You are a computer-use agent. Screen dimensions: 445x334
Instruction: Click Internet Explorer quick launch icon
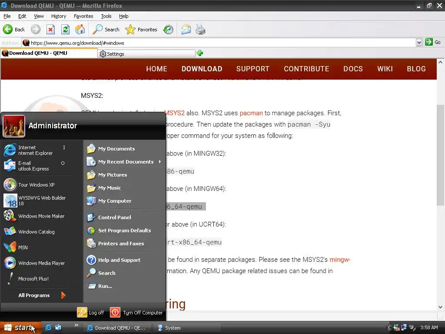(x=49, y=327)
